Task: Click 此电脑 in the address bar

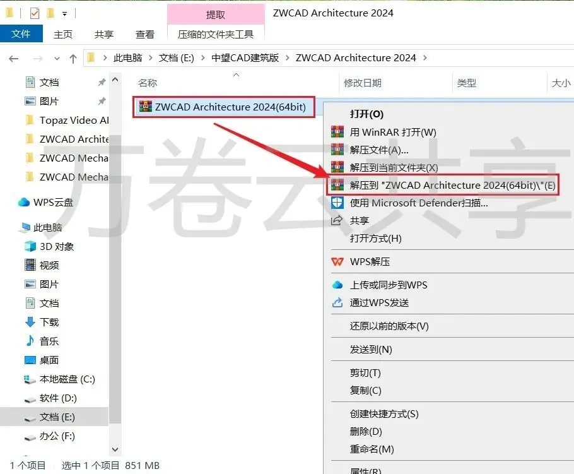Action: click(127, 58)
